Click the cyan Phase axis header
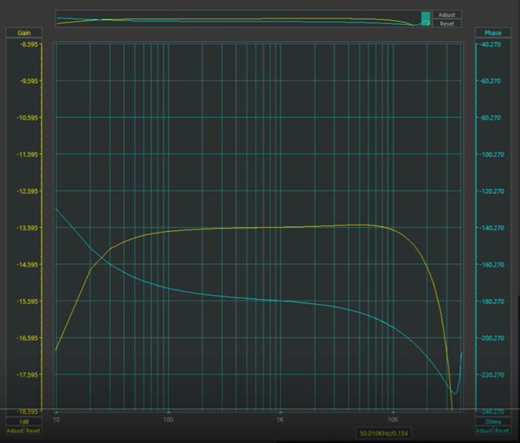 click(x=493, y=32)
